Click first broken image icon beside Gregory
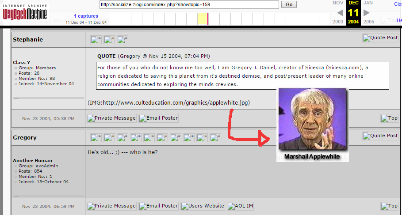This screenshot has height=215, width=402. (96, 138)
